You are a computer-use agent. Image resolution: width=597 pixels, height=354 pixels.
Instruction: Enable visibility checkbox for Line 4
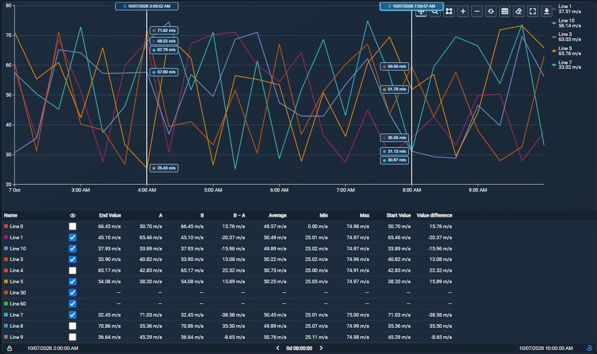tap(73, 271)
